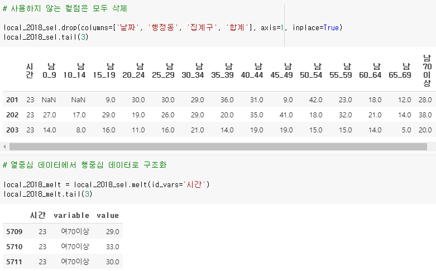Click the '남 65_69' column header
The image size is (436, 271).
click(400, 70)
